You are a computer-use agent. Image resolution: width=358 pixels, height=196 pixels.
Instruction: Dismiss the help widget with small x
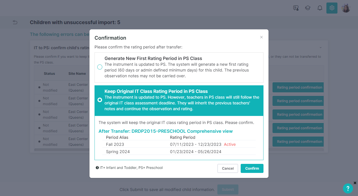pyautogui.click(x=355, y=183)
